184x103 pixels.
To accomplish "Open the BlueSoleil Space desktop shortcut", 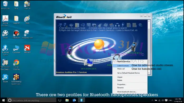I will pyautogui.click(x=5, y=50).
